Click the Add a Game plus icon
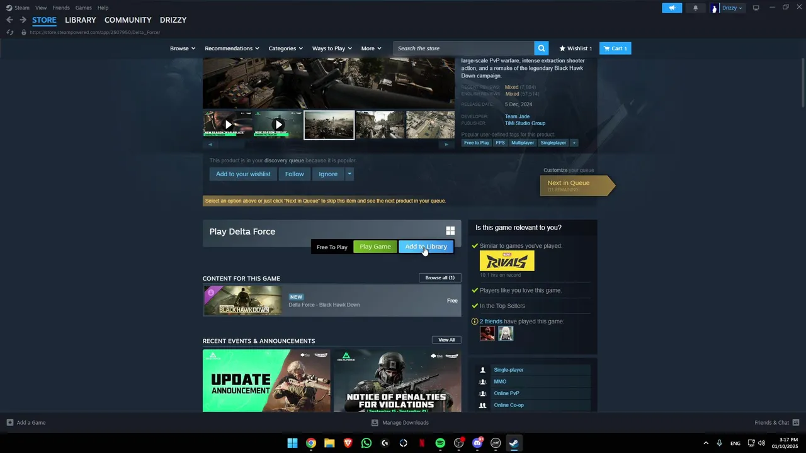Image resolution: width=806 pixels, height=453 pixels. 9,423
